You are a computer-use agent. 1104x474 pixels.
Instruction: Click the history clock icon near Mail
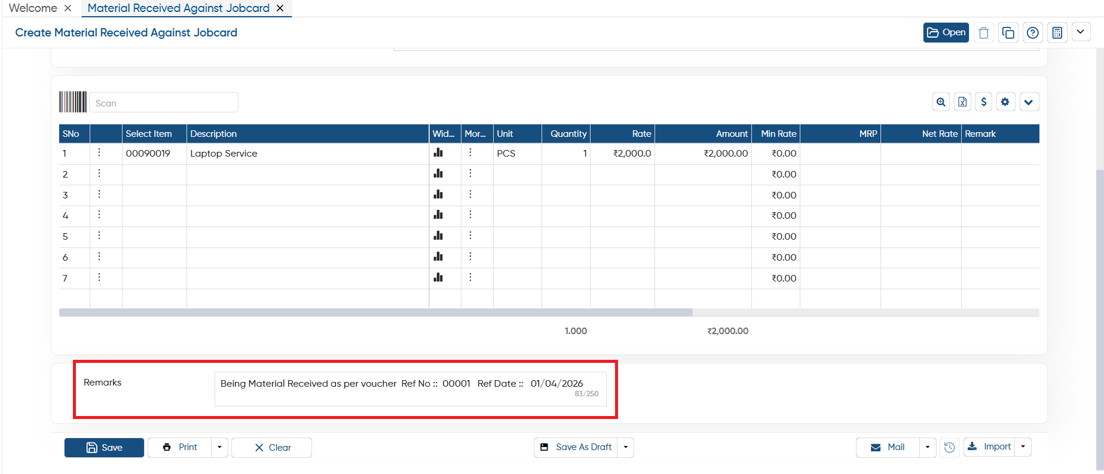click(949, 447)
